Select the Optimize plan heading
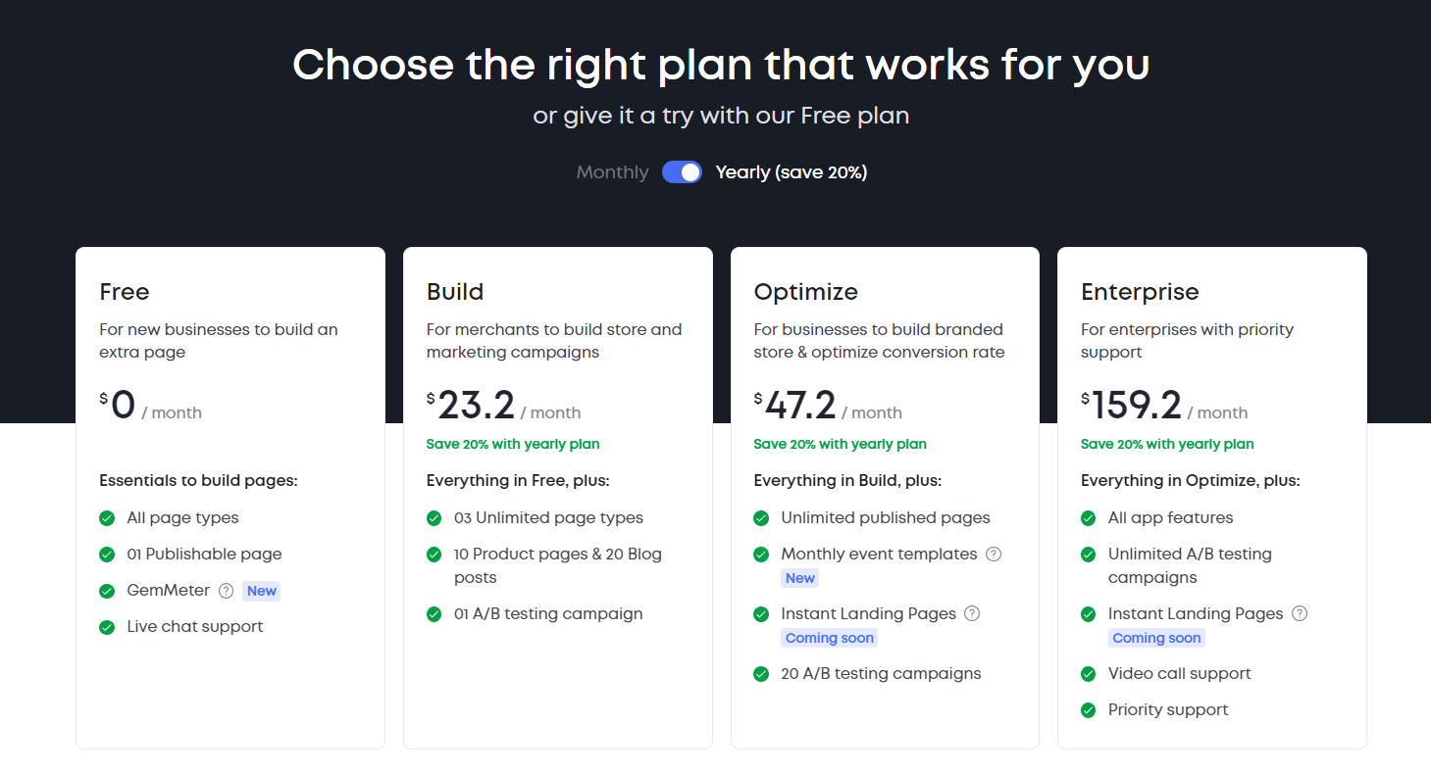Screen dimensions: 1431x774 (805, 292)
